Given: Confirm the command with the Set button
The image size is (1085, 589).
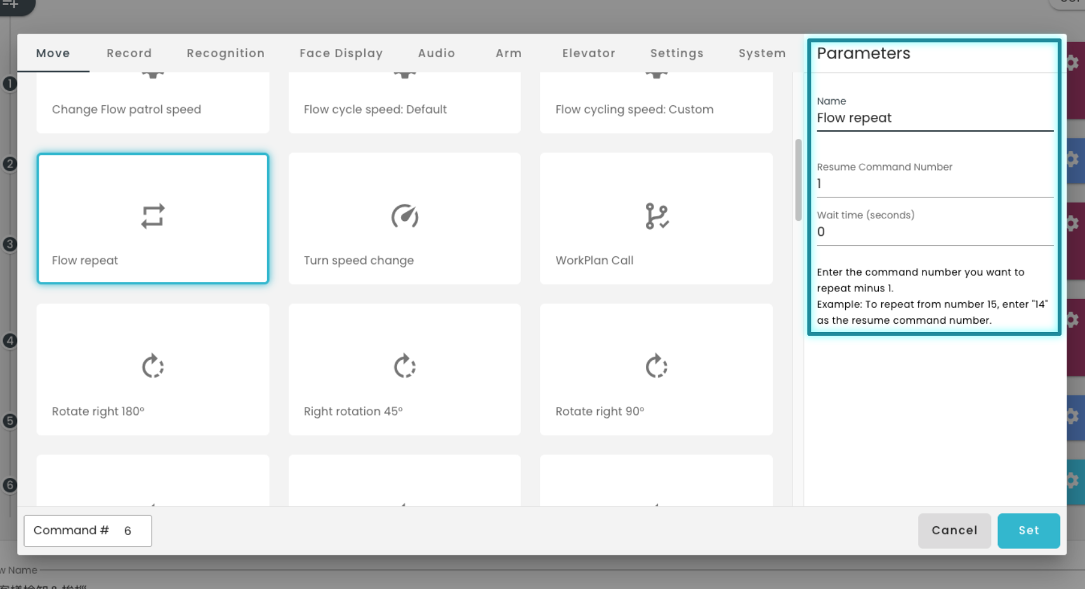Looking at the screenshot, I should pyautogui.click(x=1029, y=531).
